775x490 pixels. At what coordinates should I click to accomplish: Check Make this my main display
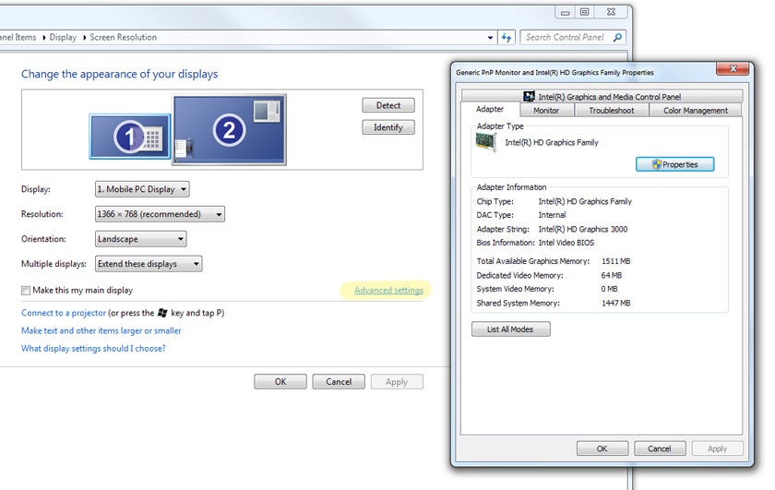[26, 291]
